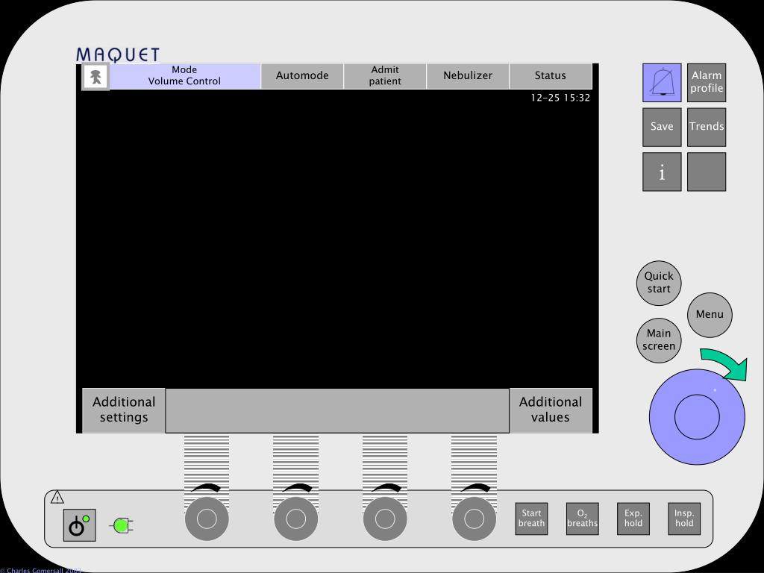
Task: Open the Alarm profile button
Action: (707, 82)
